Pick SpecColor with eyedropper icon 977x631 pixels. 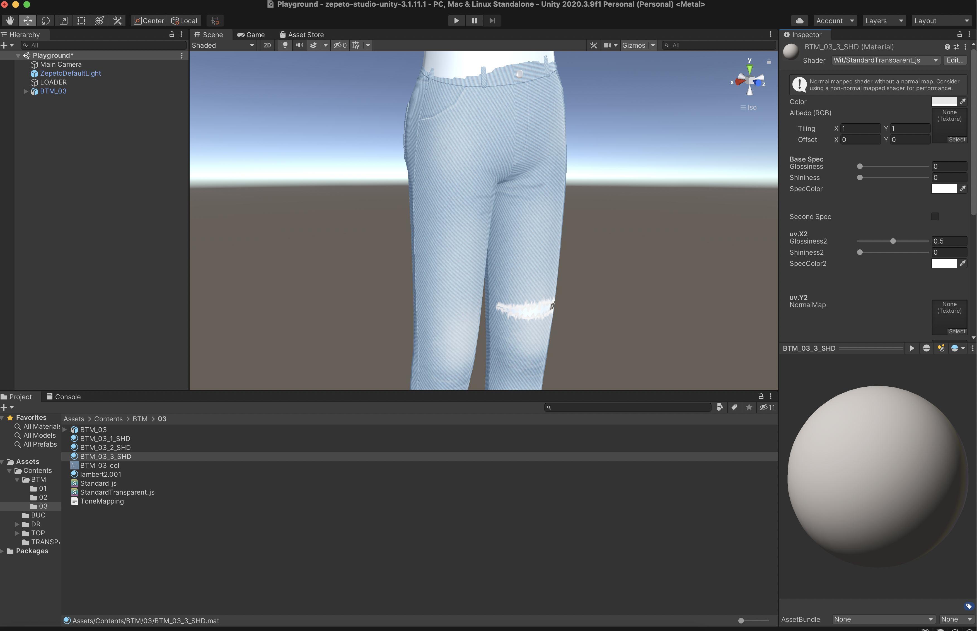tap(963, 189)
